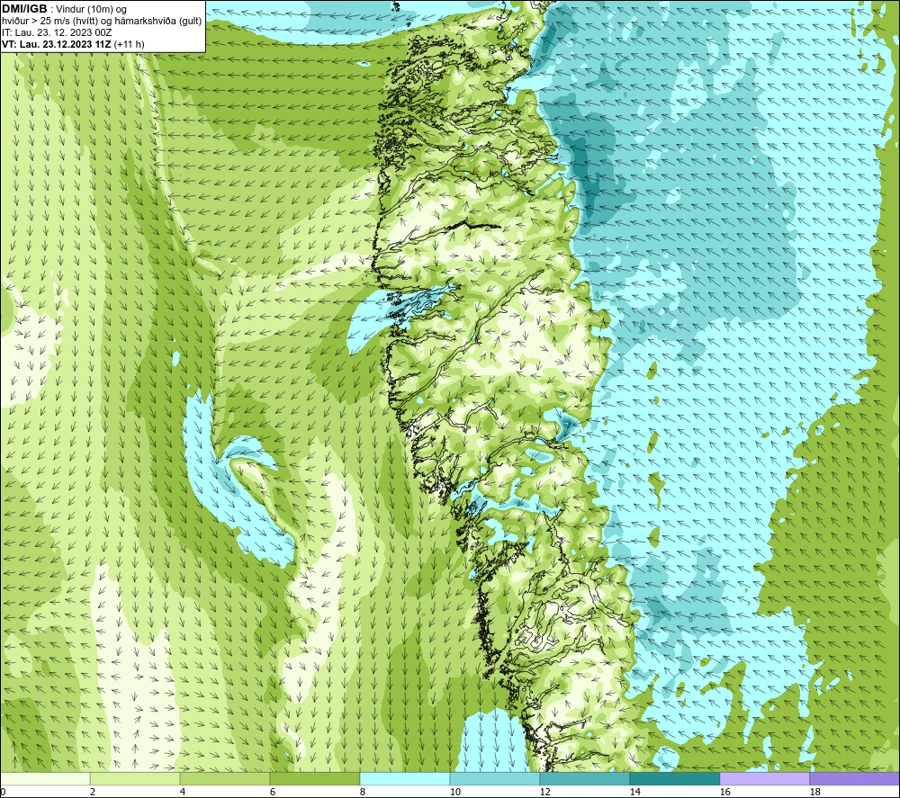Click the 2–4 light green legend swatch
The width and height of the screenshot is (900, 798).
pos(135,778)
